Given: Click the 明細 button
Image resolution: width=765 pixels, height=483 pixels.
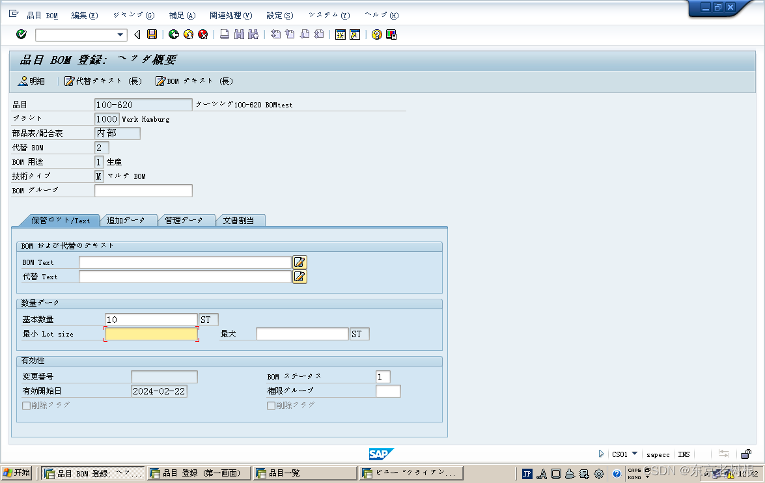Looking at the screenshot, I should [31, 81].
